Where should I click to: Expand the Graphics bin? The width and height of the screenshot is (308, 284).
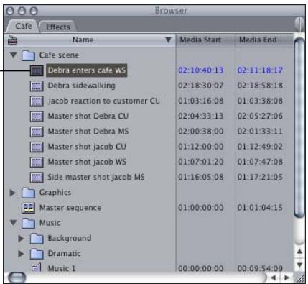point(12,193)
